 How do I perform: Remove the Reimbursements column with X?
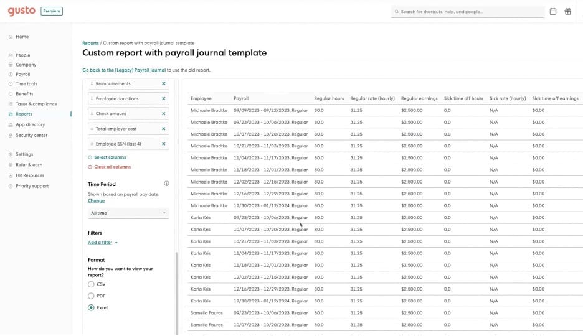pyautogui.click(x=164, y=83)
